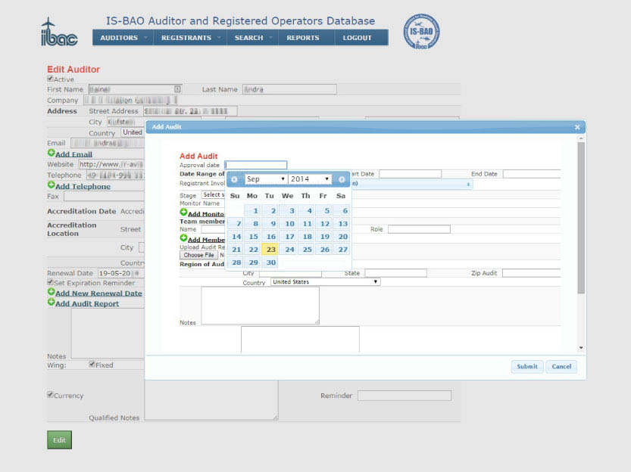Click green plus icon beside Add Monitor
The height and width of the screenshot is (472, 631).
pyautogui.click(x=183, y=213)
